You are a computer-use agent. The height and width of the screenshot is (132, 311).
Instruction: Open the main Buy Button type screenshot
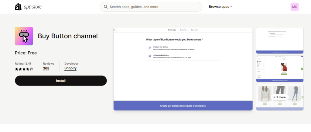click(x=183, y=69)
